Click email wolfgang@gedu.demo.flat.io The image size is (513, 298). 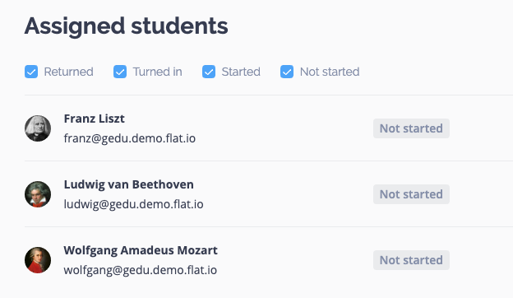coord(141,270)
